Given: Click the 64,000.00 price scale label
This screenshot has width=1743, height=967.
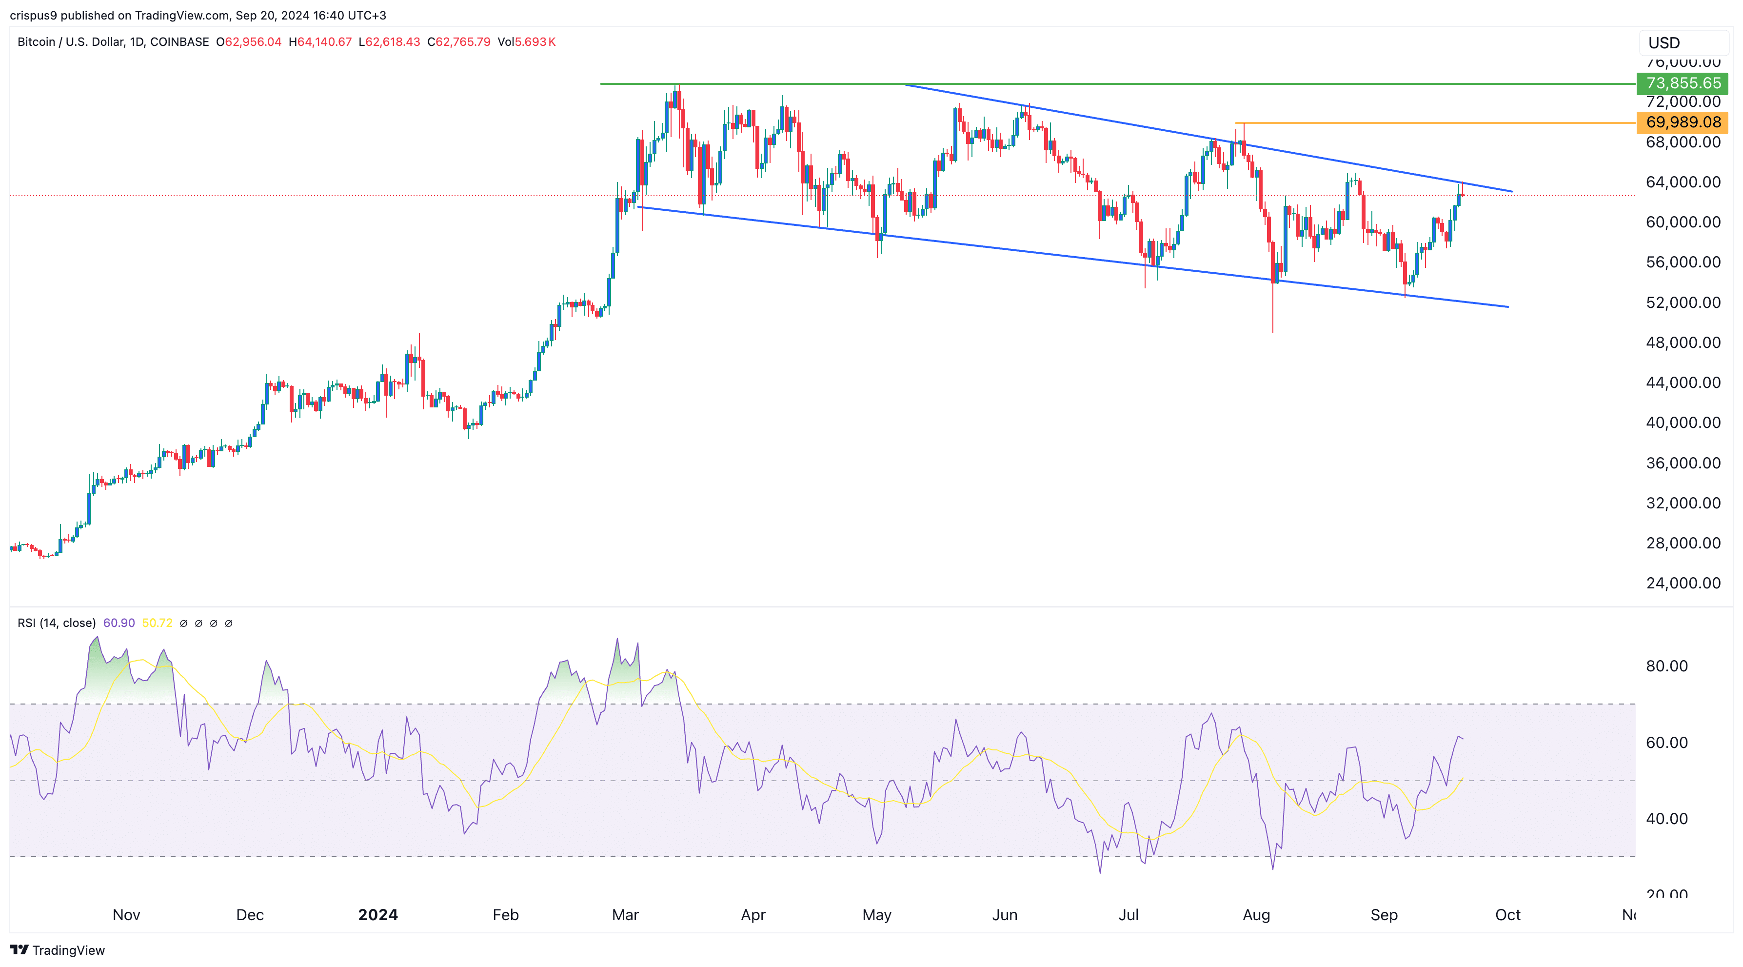Looking at the screenshot, I should coord(1683,182).
